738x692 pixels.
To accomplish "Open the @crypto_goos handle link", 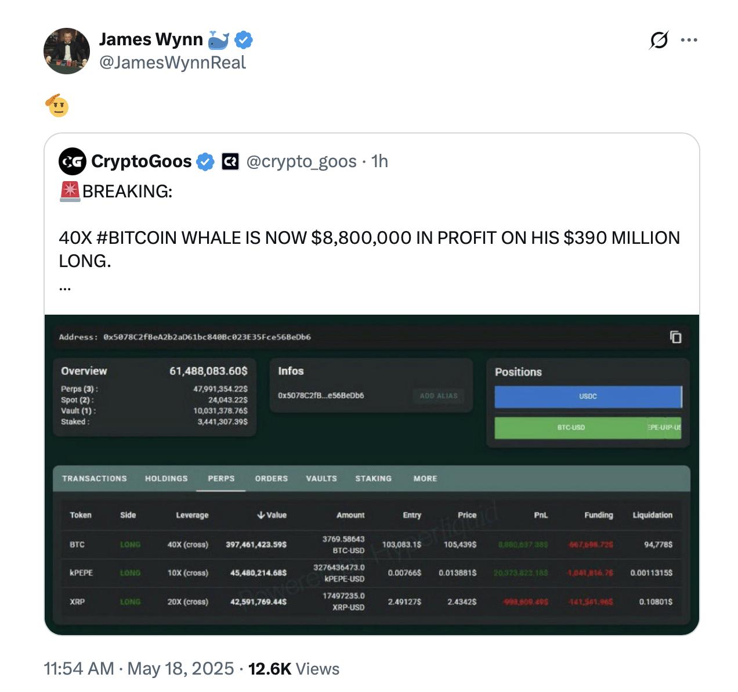I will point(301,161).
